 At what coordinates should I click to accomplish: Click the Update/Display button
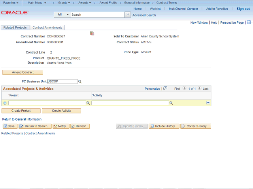coord(132,126)
